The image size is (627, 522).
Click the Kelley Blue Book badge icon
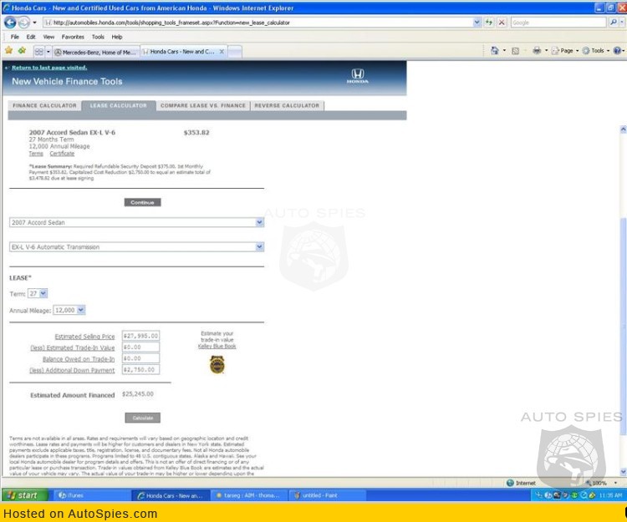pyautogui.click(x=217, y=365)
